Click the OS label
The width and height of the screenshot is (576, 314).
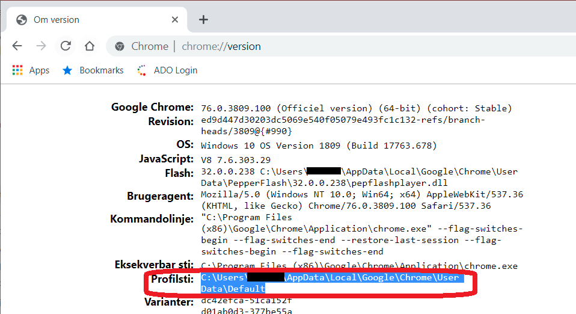(185, 144)
